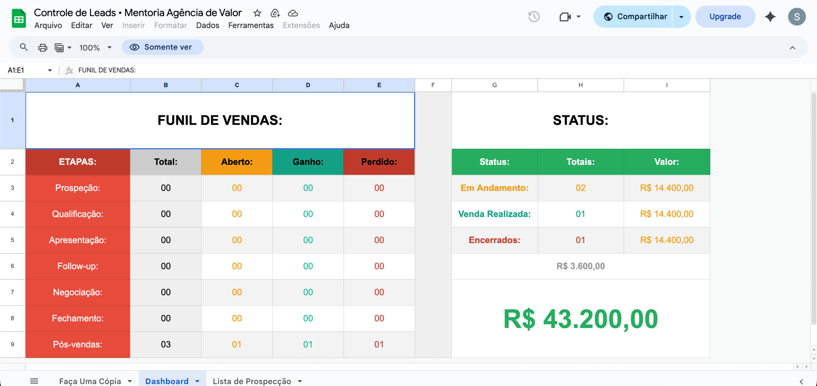Open version history clock icon
This screenshot has width=817, height=386.
534,17
